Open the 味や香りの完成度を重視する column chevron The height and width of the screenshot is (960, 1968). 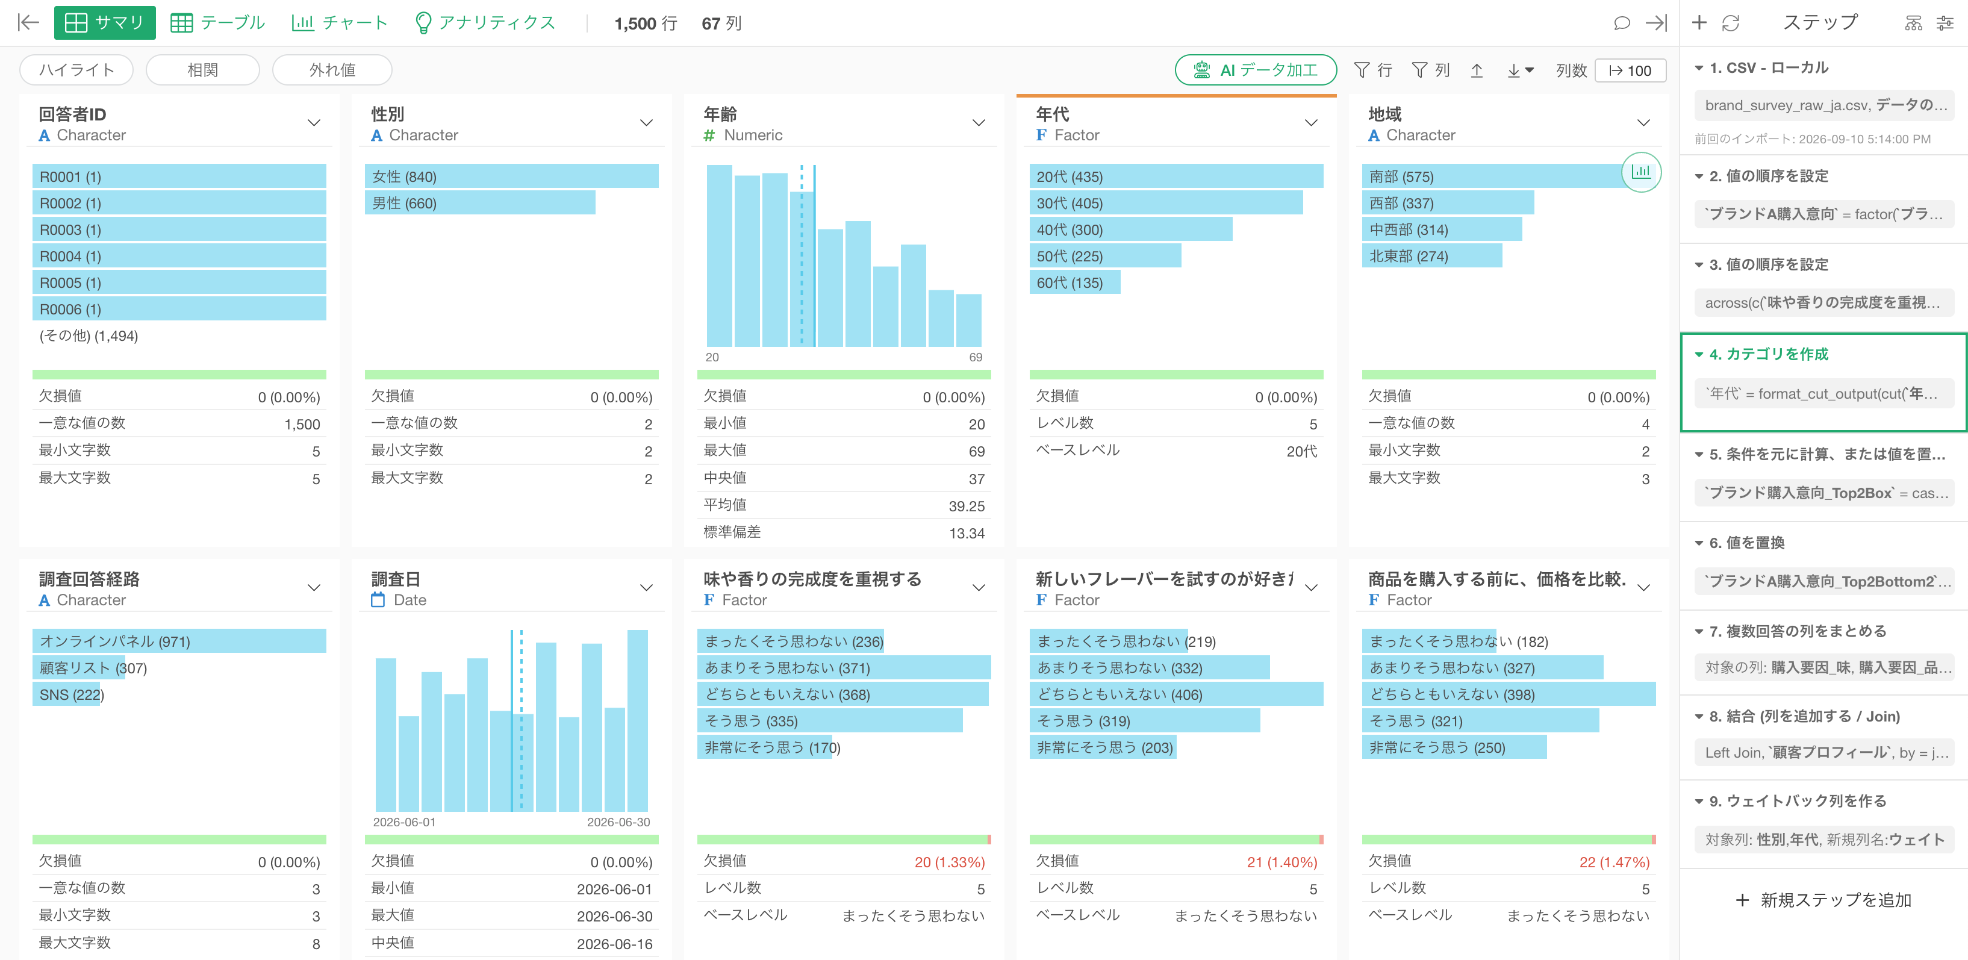[979, 588]
